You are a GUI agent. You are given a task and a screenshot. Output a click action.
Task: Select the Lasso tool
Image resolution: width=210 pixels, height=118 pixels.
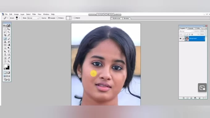point(5,32)
